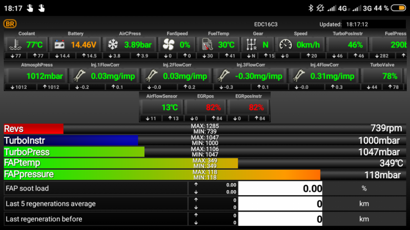
Task: Tap the Bluetooth status bar icon
Action: [310, 8]
